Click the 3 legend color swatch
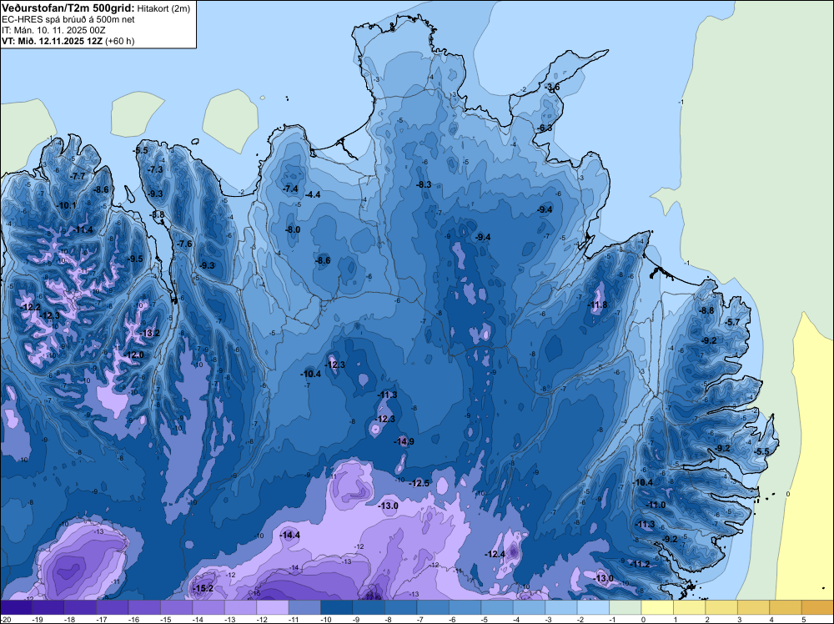The height and width of the screenshot is (624, 834). click(754, 606)
